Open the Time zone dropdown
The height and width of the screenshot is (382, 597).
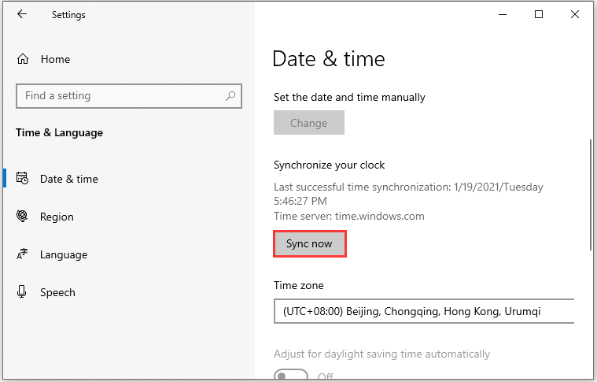click(424, 311)
